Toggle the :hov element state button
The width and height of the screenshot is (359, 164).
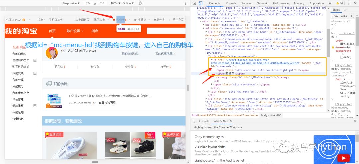pos(335,16)
